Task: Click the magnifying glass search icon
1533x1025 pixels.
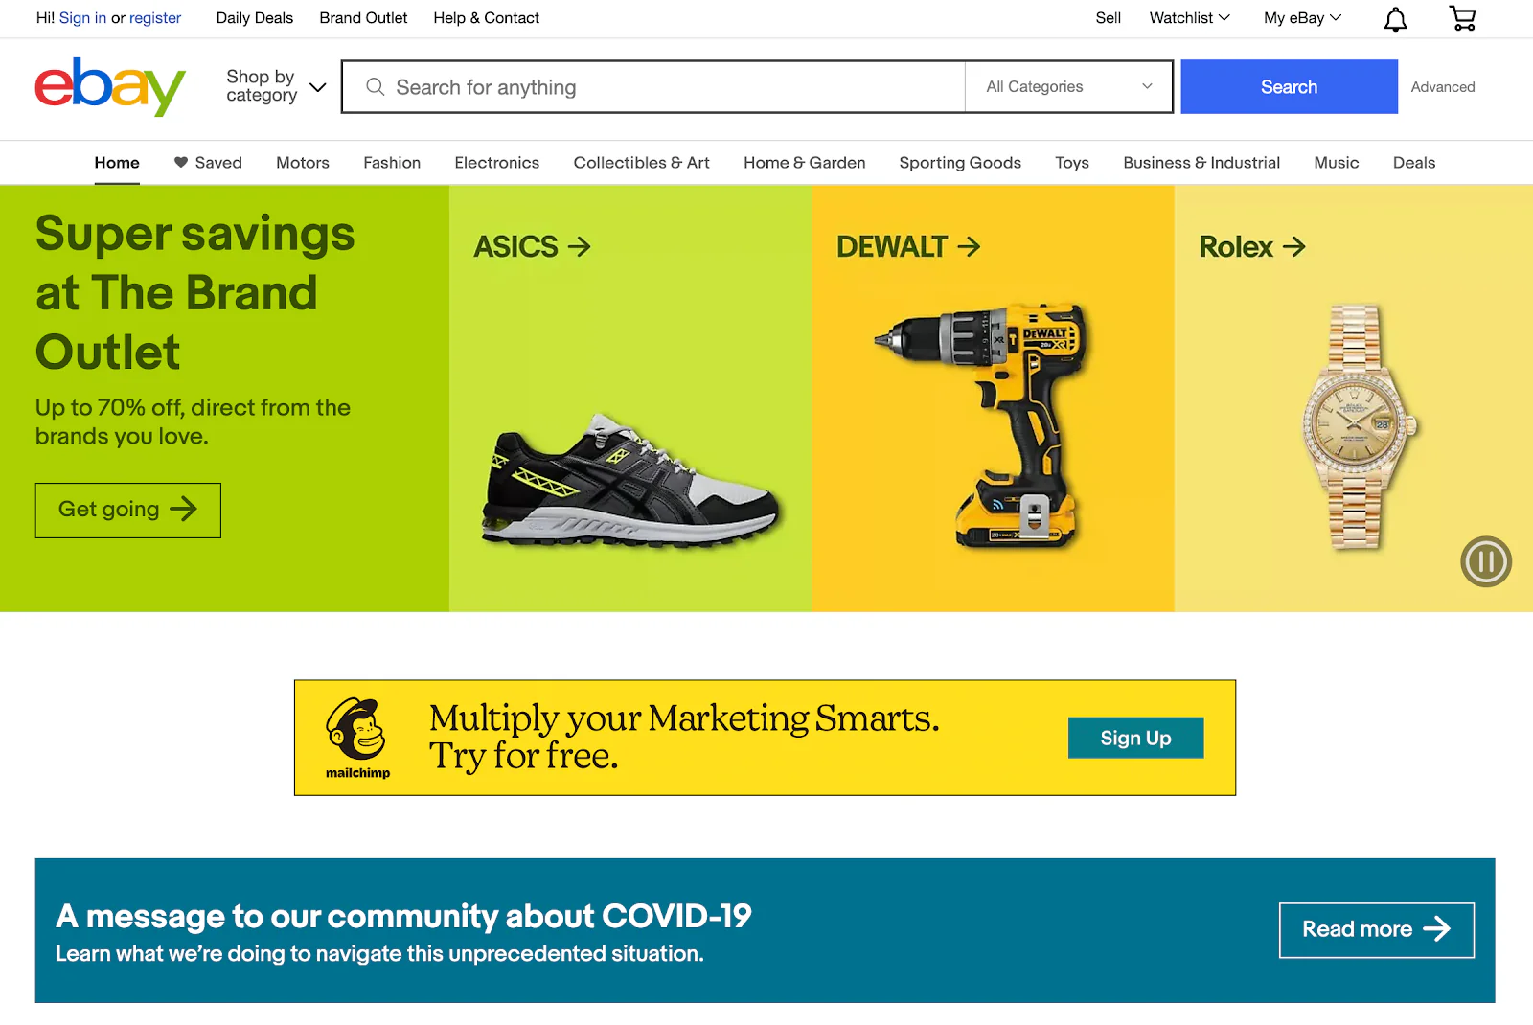Action: tap(376, 87)
